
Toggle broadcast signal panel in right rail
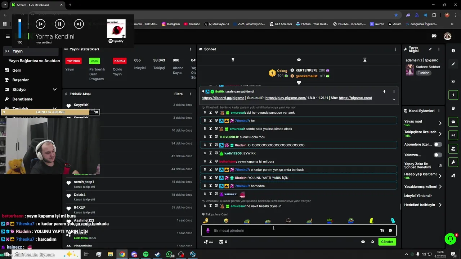453,135
